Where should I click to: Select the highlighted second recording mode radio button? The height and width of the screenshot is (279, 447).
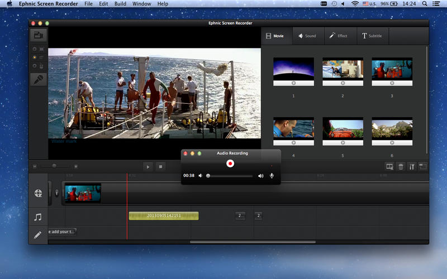35,57
